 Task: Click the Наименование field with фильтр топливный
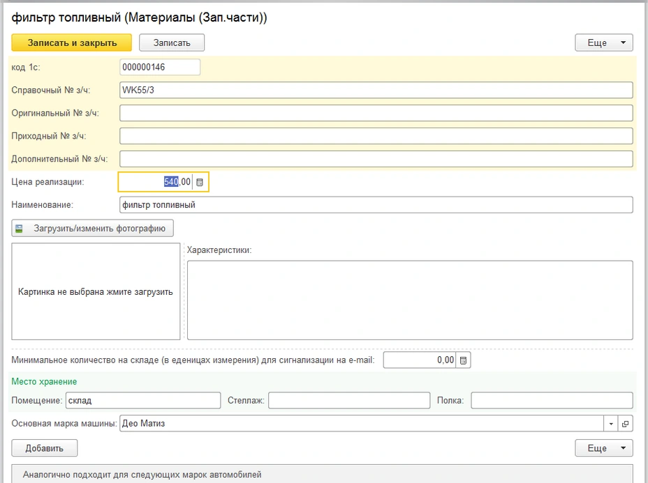click(376, 205)
